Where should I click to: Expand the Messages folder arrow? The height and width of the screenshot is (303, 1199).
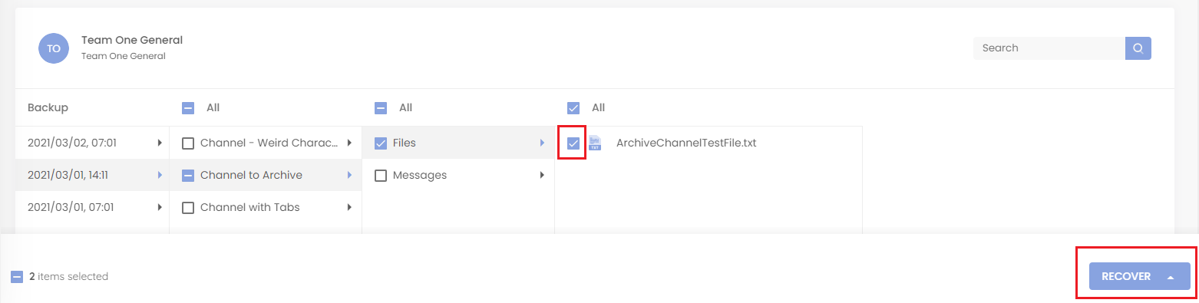click(x=542, y=175)
